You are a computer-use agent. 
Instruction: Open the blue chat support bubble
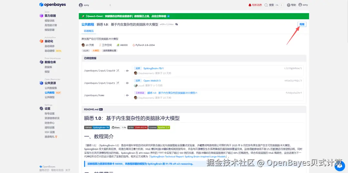pos(339,165)
